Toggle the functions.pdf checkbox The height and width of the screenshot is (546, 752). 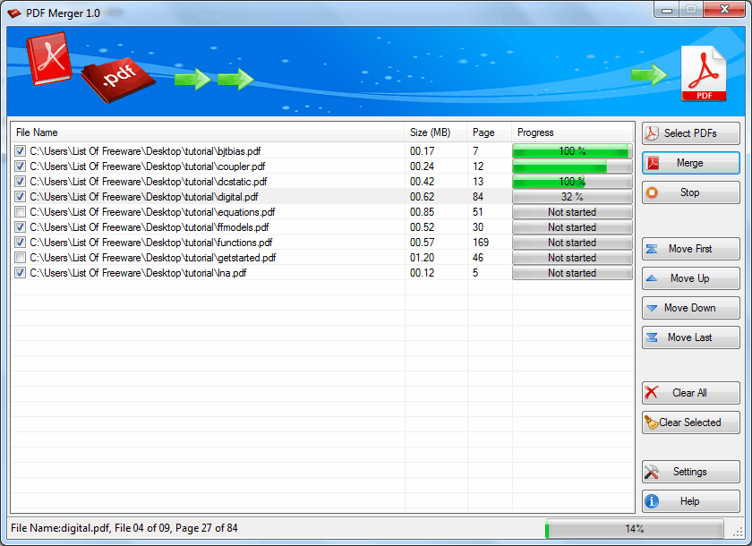[20, 243]
